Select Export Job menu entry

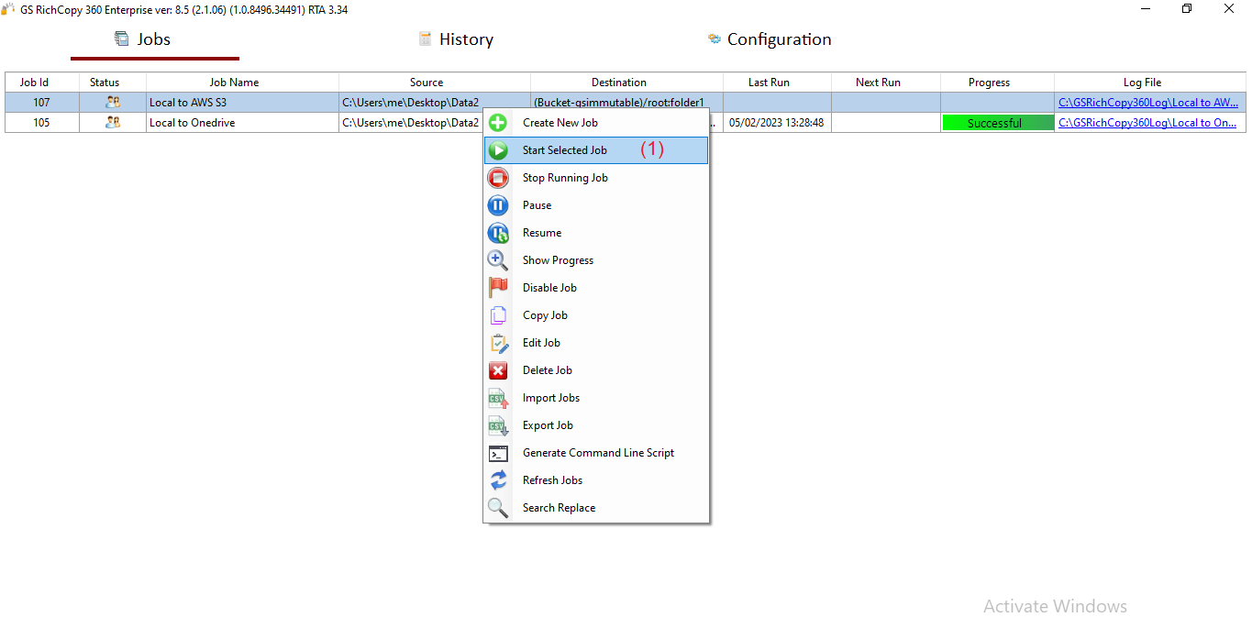click(x=596, y=425)
